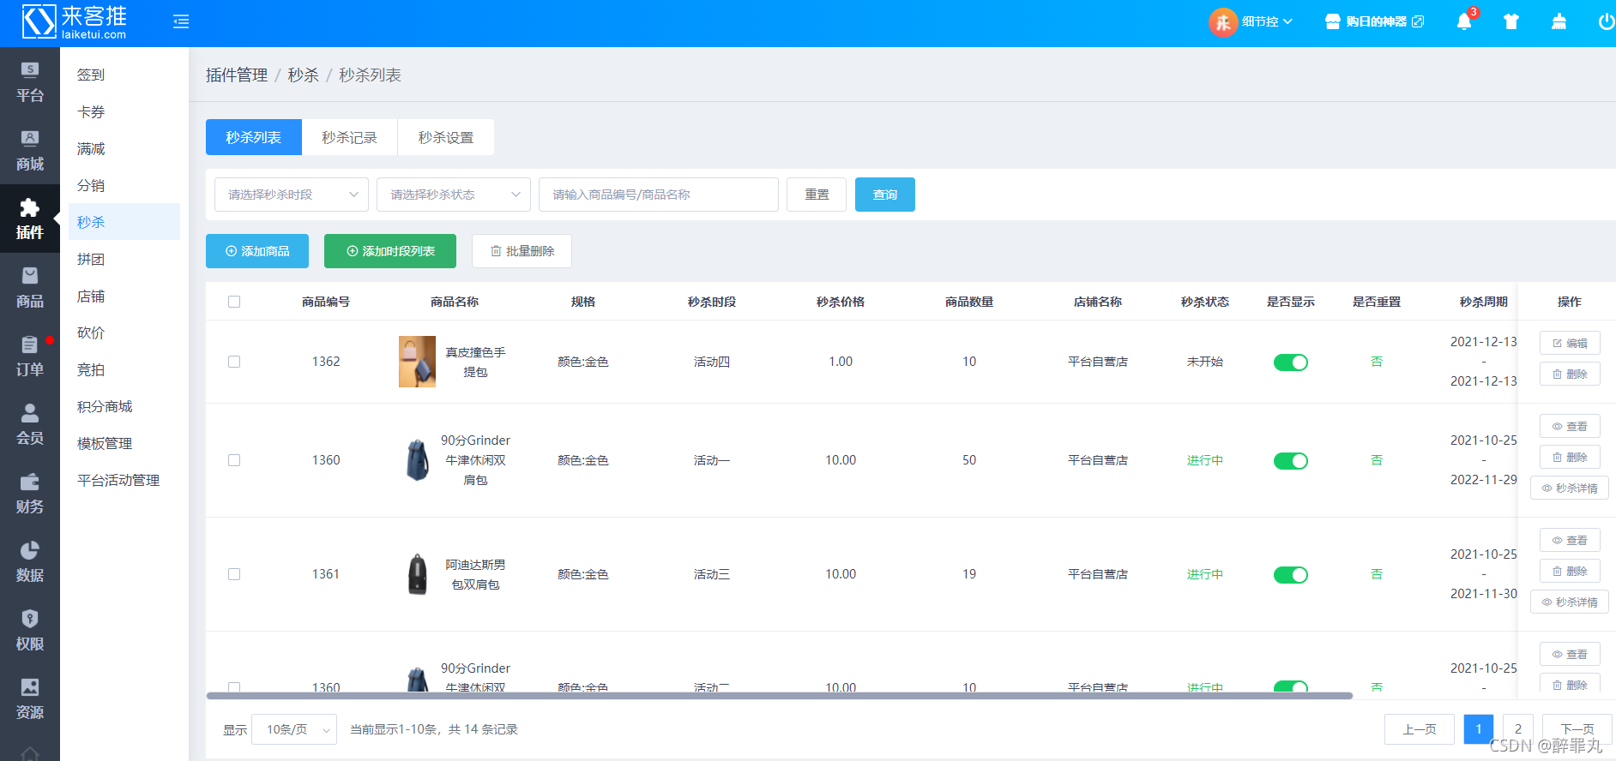Image resolution: width=1616 pixels, height=761 pixels.
Task: Open the 10条/页 page size dropdown
Action: 294,729
